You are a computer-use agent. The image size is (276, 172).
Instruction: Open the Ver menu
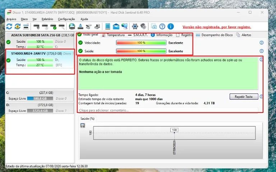click(x=34, y=19)
